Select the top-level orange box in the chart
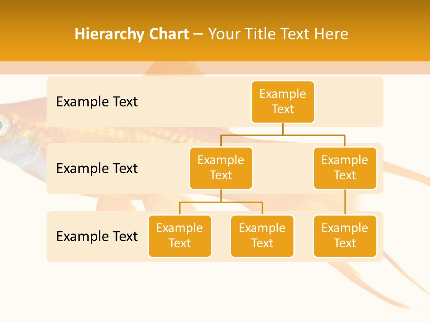The width and height of the screenshot is (430, 322). tap(283, 102)
